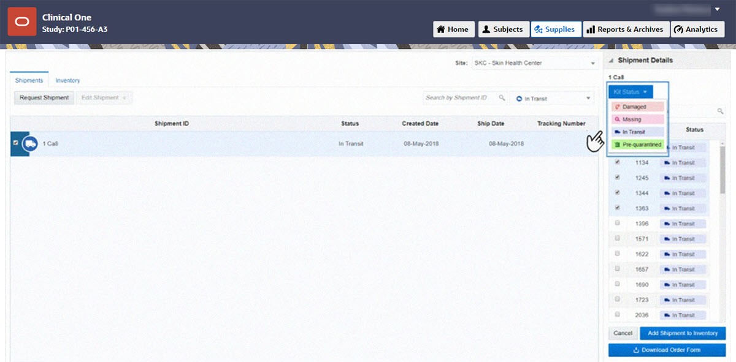Viewport: 736px width, 362px height.
Task: Click In Transit status badge for kit 2036
Action: pyautogui.click(x=683, y=315)
